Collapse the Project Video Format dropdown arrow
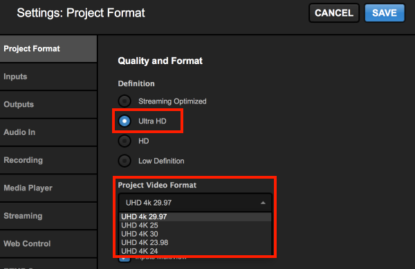 (263, 203)
